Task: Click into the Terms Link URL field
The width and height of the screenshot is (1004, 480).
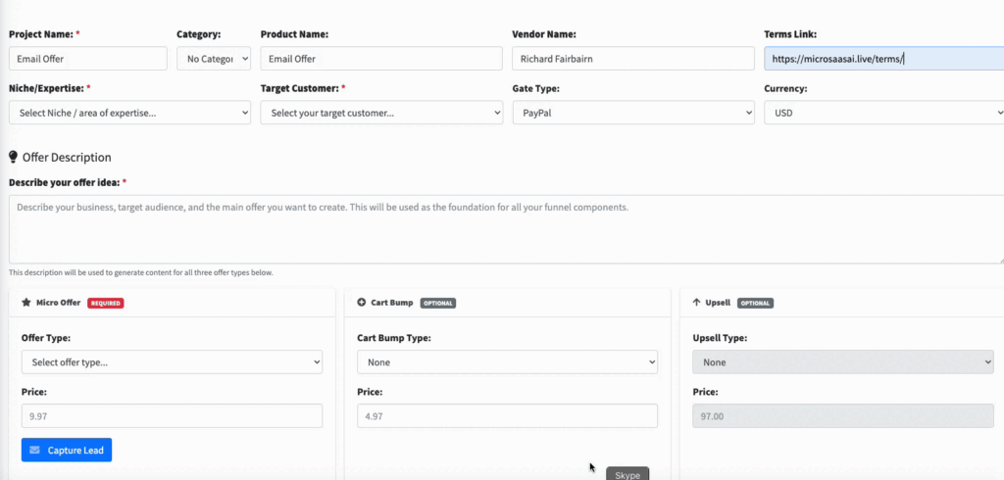Action: point(882,59)
